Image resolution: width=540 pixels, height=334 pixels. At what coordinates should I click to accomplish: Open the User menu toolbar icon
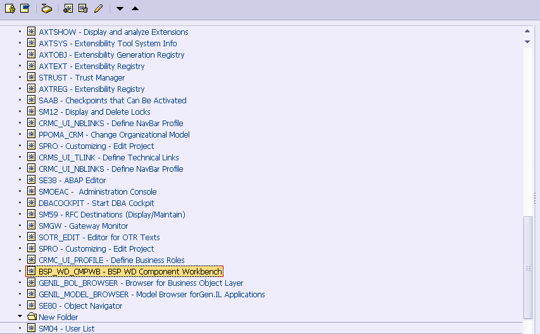10,8
